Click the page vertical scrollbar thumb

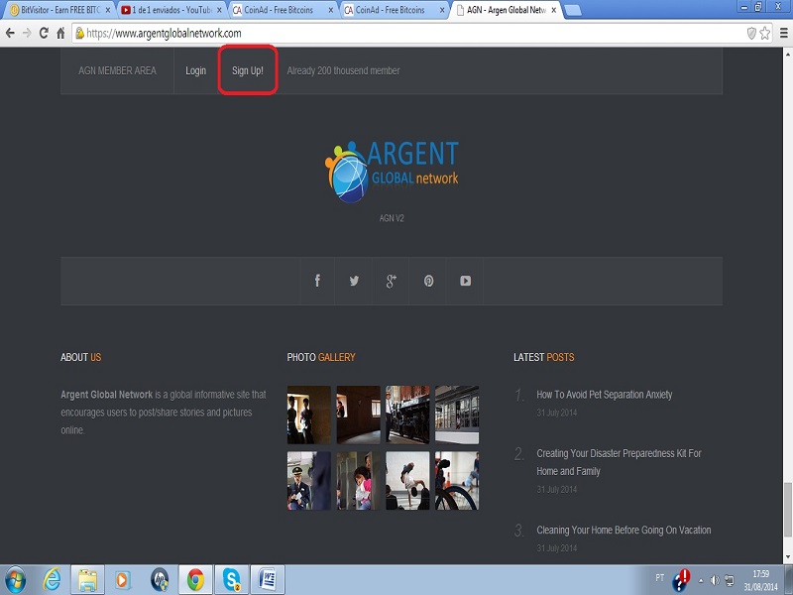coord(788,510)
